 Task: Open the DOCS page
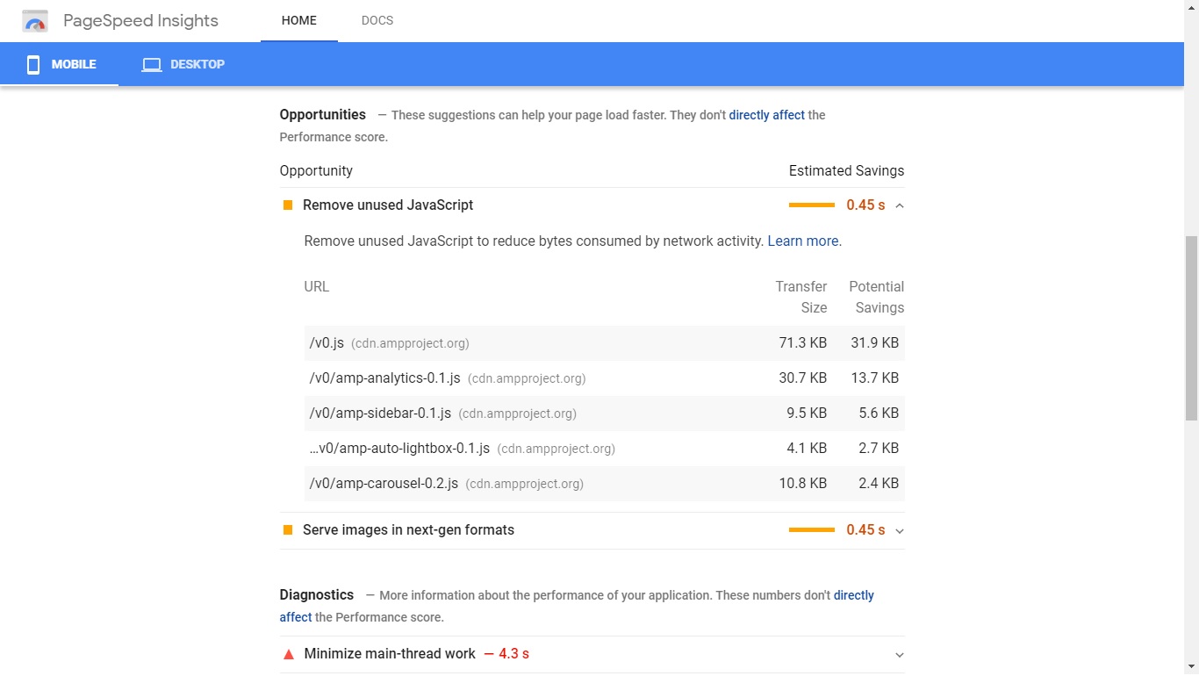tap(377, 19)
